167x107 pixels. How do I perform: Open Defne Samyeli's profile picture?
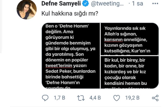pyautogui.click(x=27, y=9)
